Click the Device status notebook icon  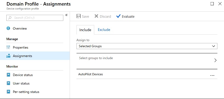(8, 75)
